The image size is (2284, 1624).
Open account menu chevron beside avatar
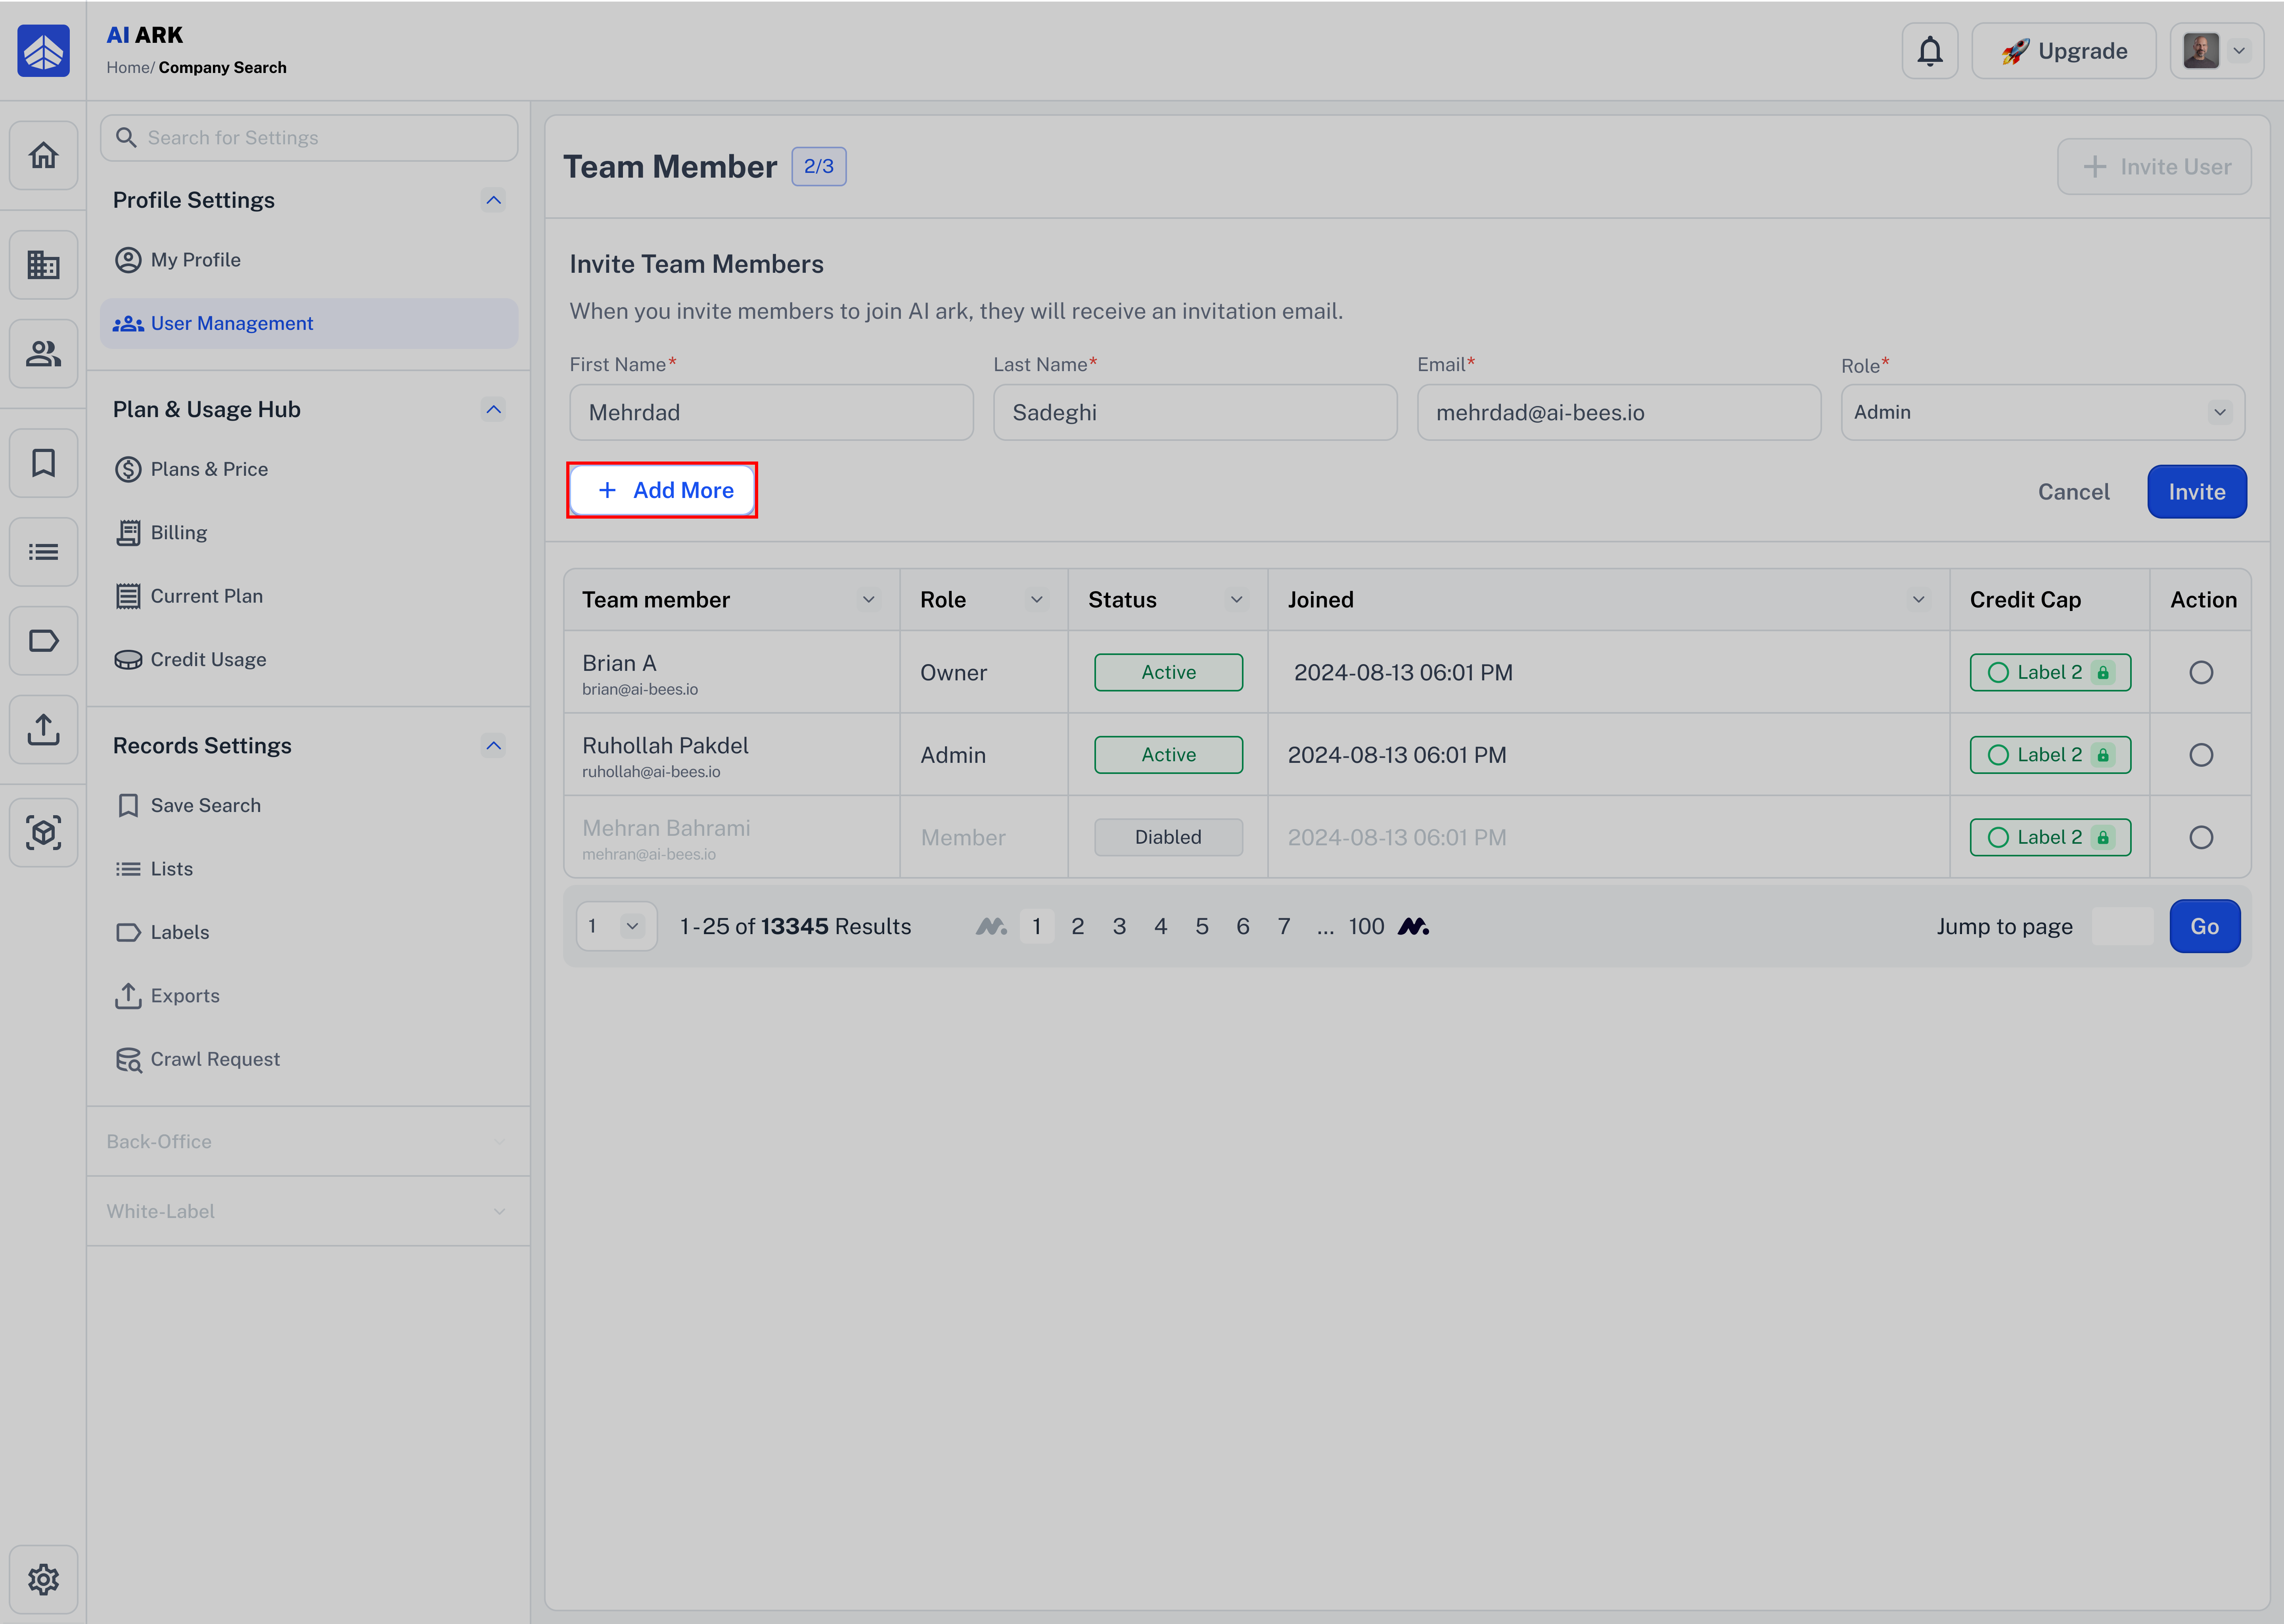[x=2239, y=51]
